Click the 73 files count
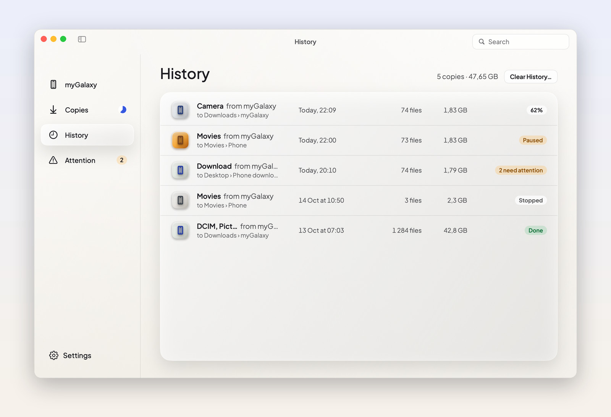The width and height of the screenshot is (611, 417). coord(411,140)
